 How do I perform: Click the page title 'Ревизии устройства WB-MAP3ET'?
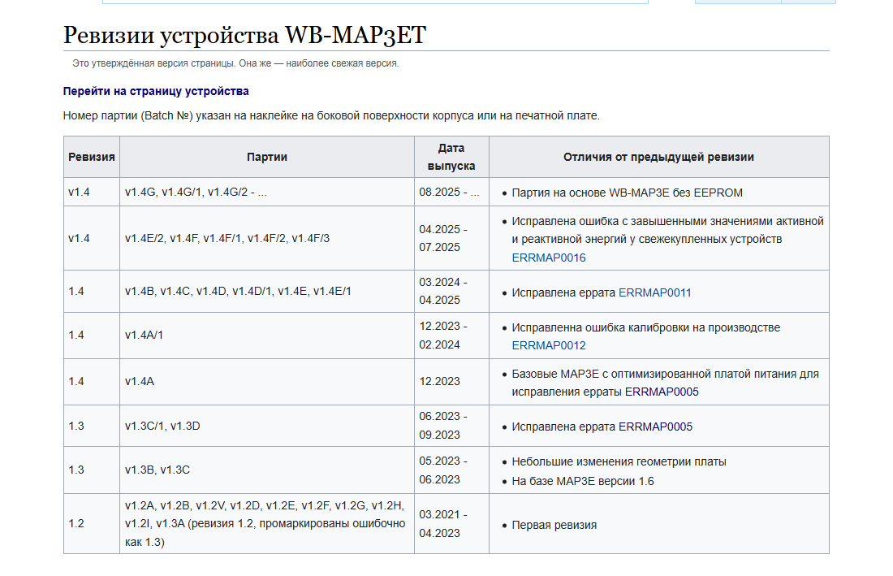pyautogui.click(x=244, y=35)
